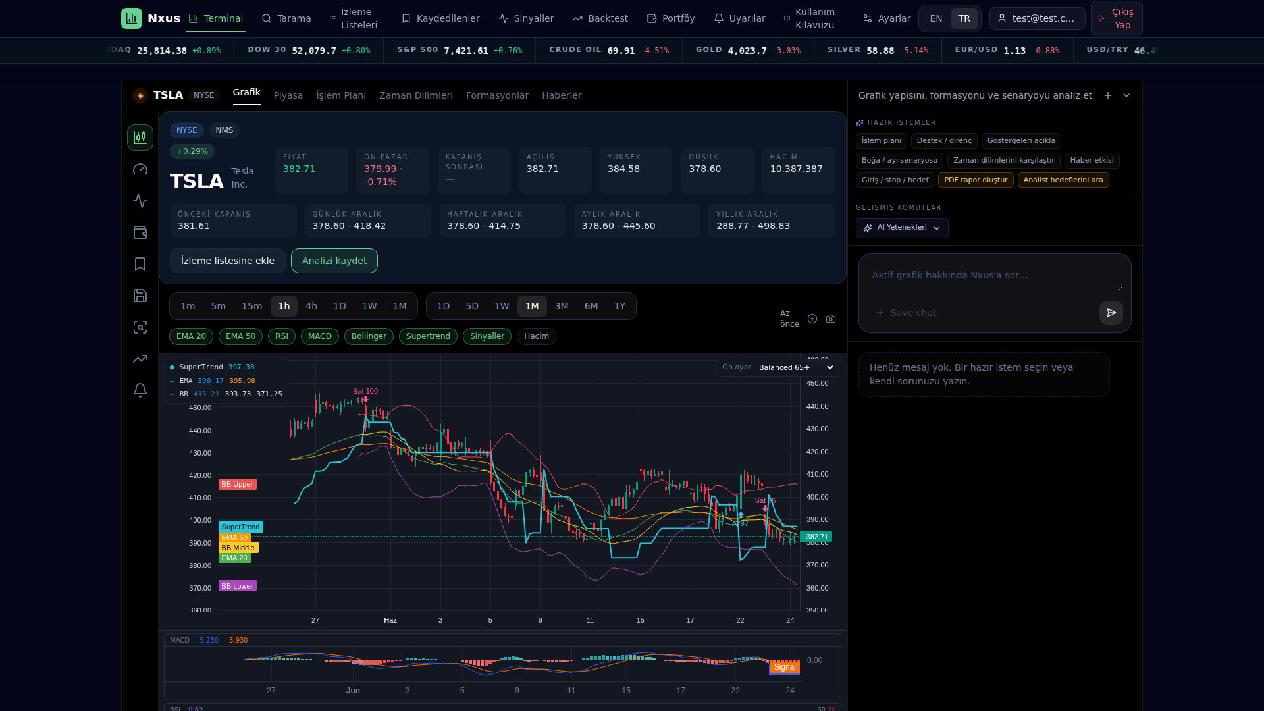
Task: Collapse the analysis panel chevron
Action: point(1126,95)
